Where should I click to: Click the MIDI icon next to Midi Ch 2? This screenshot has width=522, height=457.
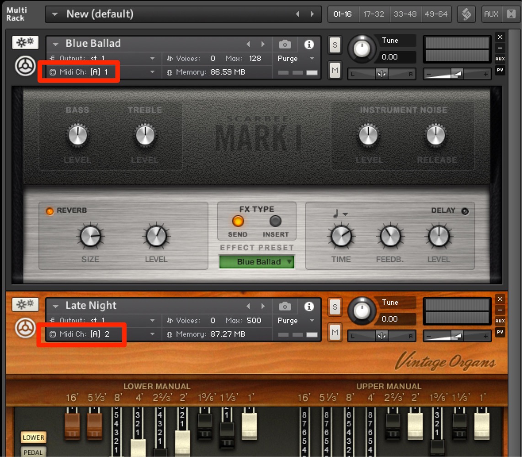[53, 334]
